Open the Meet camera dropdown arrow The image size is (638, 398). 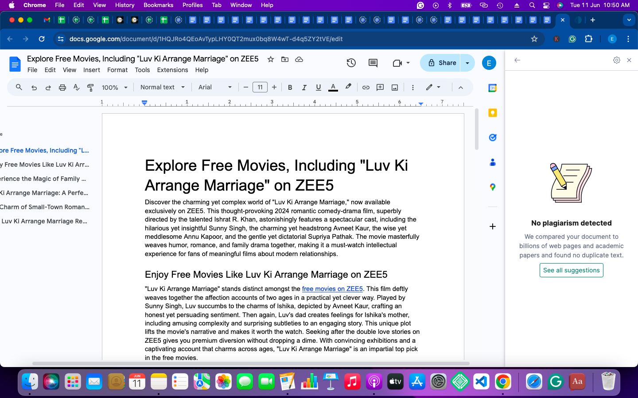click(408, 63)
